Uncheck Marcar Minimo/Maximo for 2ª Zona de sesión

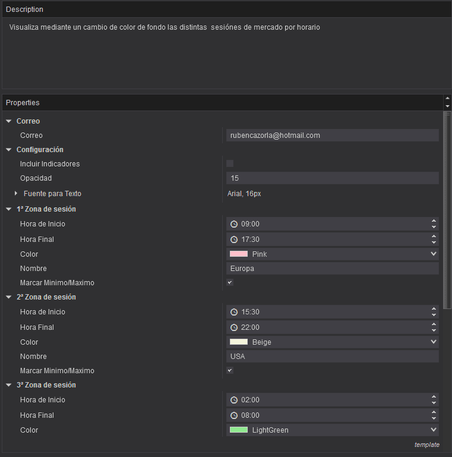coord(230,370)
